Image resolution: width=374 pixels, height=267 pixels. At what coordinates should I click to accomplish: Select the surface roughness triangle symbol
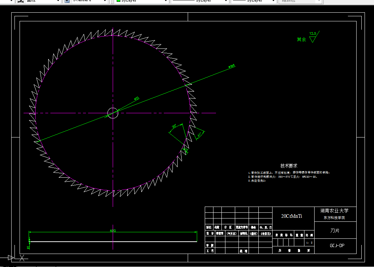coord(313,39)
